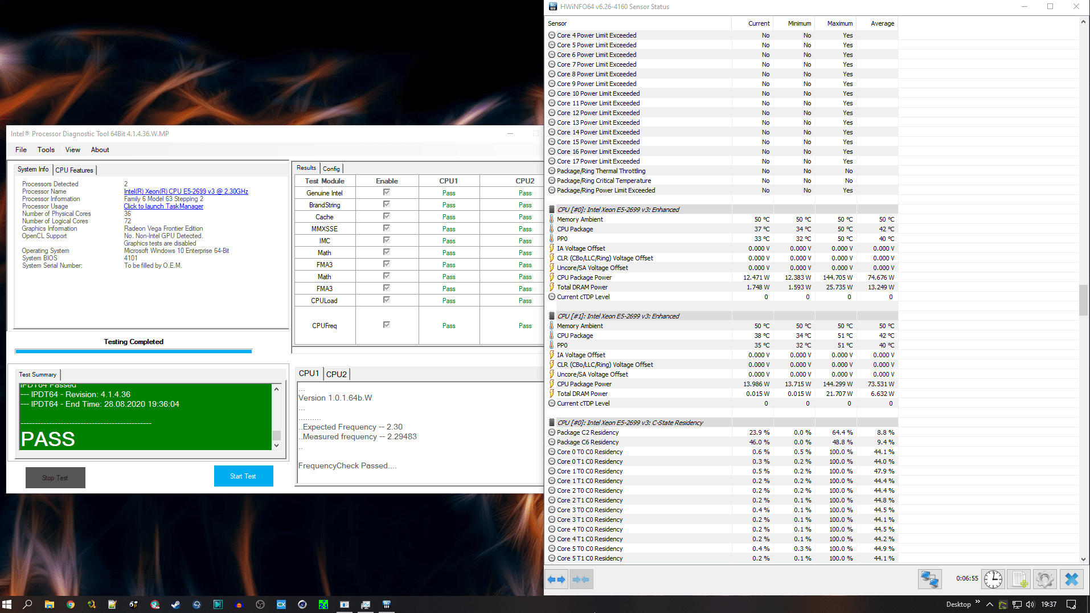Select the Test Summary tab
Viewport: 1090px width, 613px height.
coord(38,374)
